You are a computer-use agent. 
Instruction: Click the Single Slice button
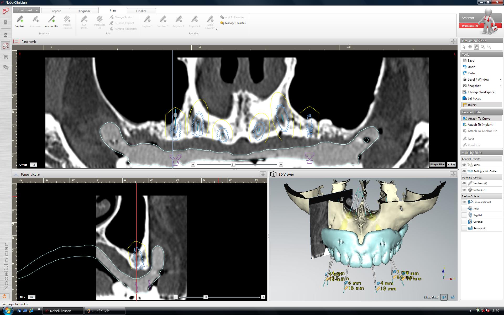coord(437,164)
